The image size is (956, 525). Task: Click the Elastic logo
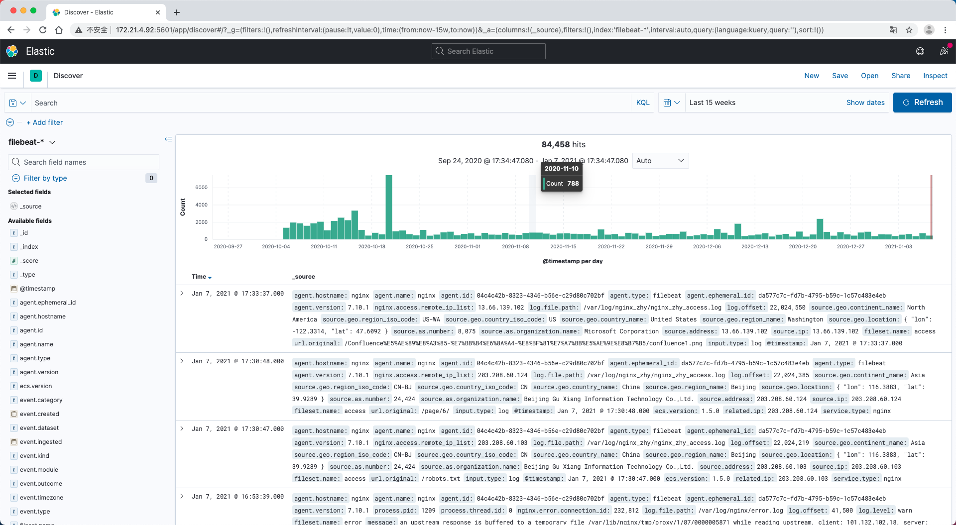12,51
